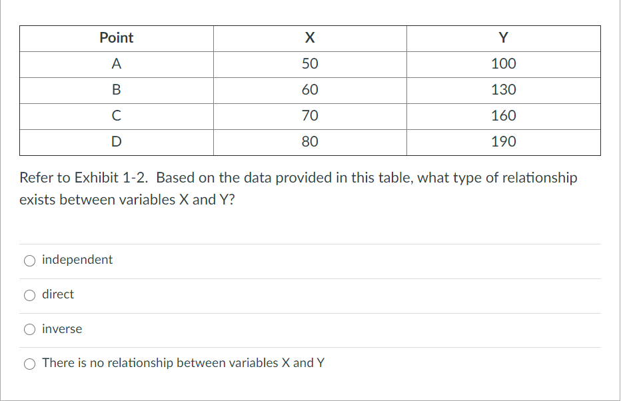Select the independent radio button

click(x=29, y=260)
